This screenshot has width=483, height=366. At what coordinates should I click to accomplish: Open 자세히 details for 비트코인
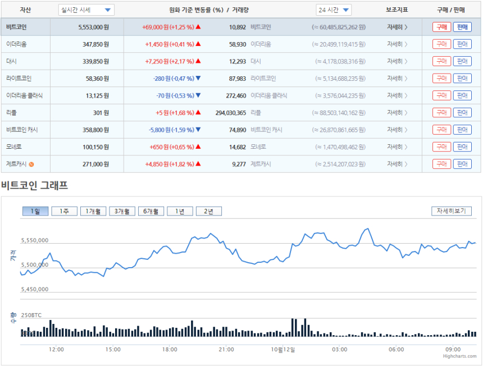pos(397,27)
